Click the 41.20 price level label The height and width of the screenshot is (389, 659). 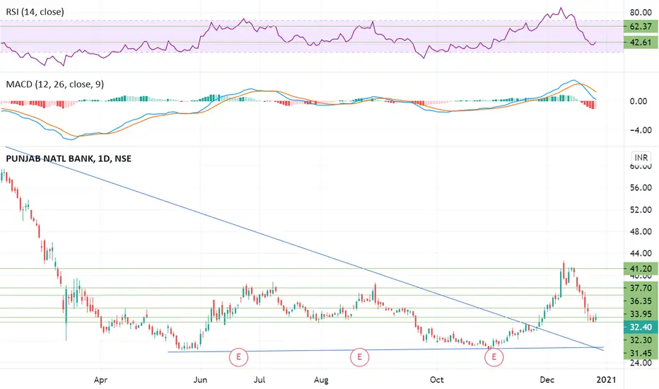coord(641,269)
